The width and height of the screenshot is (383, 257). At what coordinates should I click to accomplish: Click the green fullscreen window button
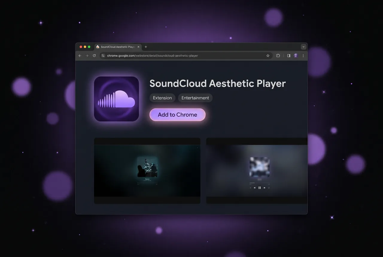pyautogui.click(x=89, y=47)
